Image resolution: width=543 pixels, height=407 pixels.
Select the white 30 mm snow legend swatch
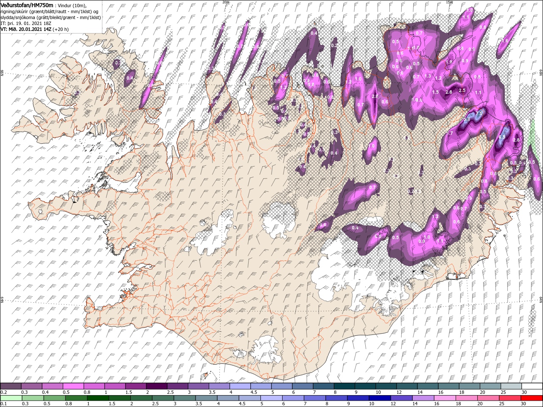[x=532, y=386]
